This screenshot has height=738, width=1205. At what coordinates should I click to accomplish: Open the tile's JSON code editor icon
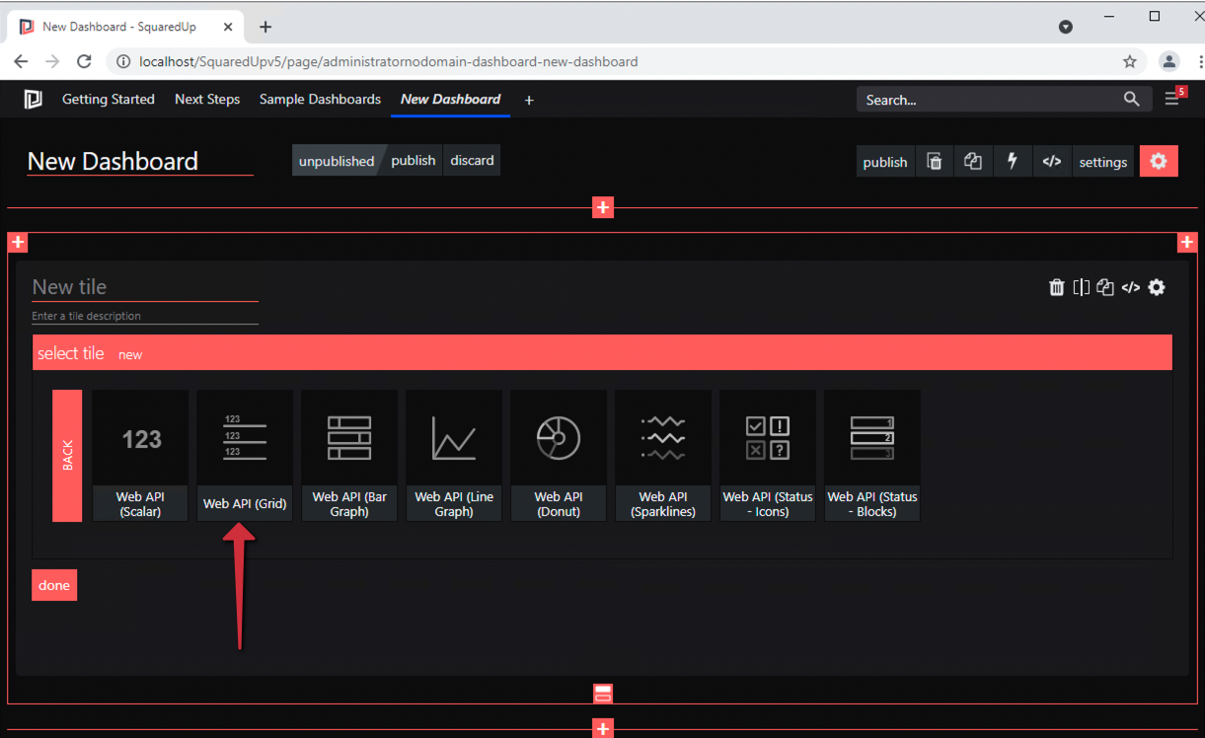point(1131,287)
